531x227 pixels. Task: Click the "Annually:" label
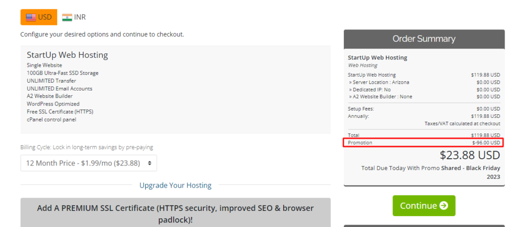pyautogui.click(x=358, y=116)
